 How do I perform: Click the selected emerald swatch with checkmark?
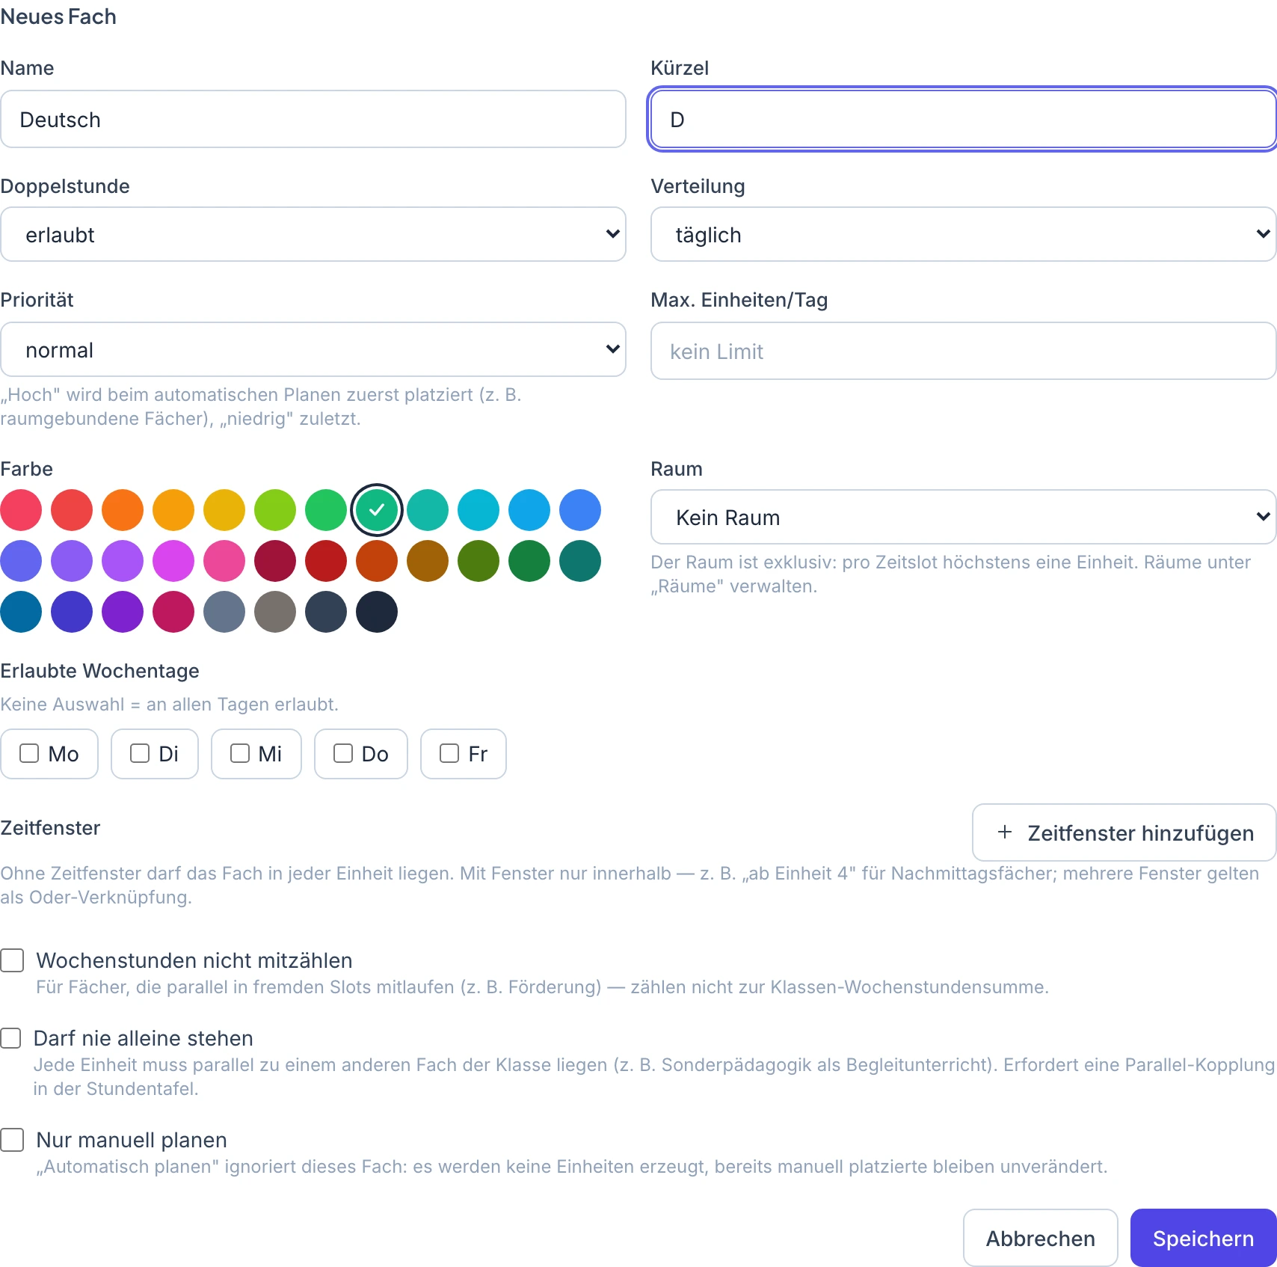tap(377, 510)
